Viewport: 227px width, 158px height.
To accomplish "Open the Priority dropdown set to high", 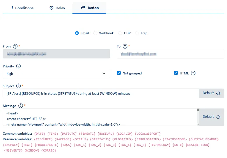I will click(56, 74).
